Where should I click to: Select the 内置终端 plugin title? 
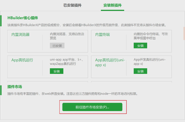103,35
